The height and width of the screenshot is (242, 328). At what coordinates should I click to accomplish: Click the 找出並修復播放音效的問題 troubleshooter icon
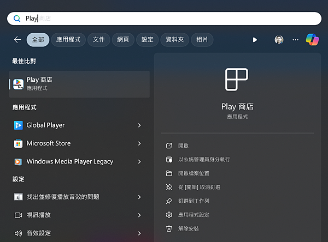coord(19,197)
